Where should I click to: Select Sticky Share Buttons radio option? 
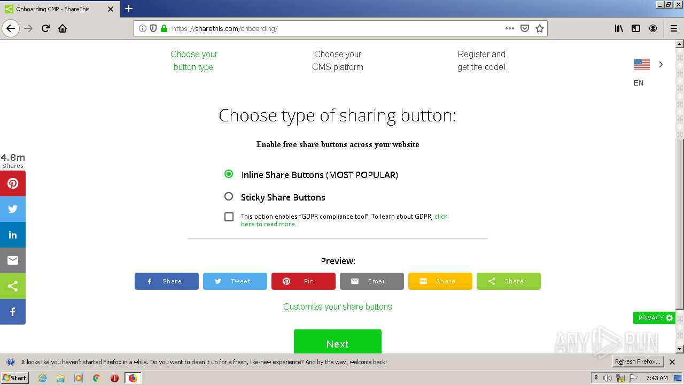coord(229,197)
